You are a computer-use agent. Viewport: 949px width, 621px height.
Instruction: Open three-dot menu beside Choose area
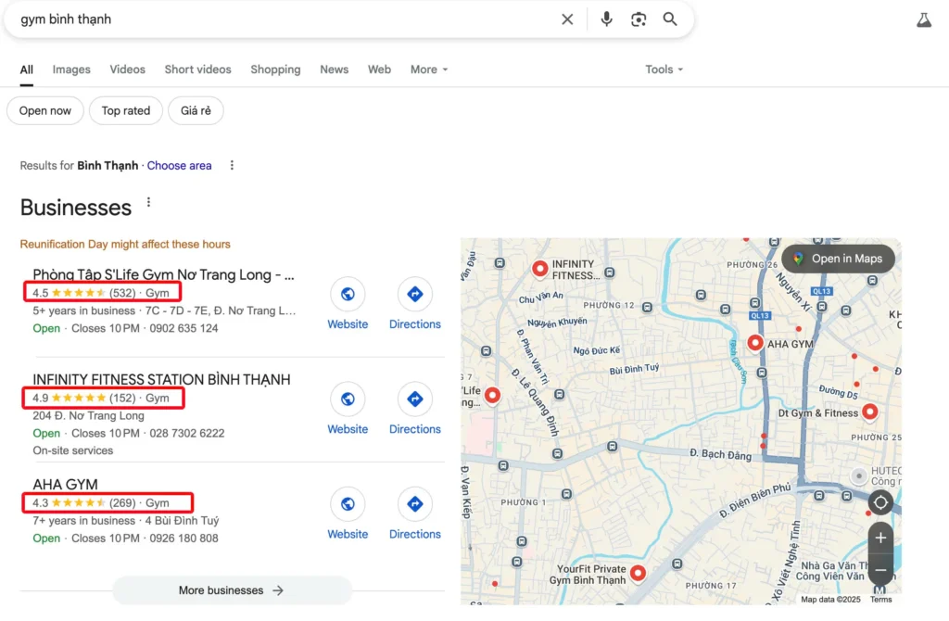click(232, 165)
